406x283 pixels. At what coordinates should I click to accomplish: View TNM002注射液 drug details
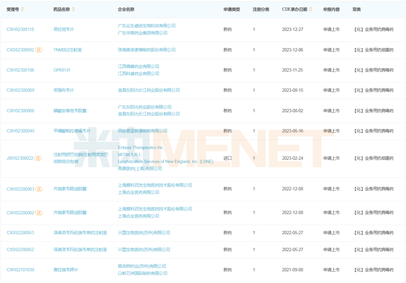(68, 50)
